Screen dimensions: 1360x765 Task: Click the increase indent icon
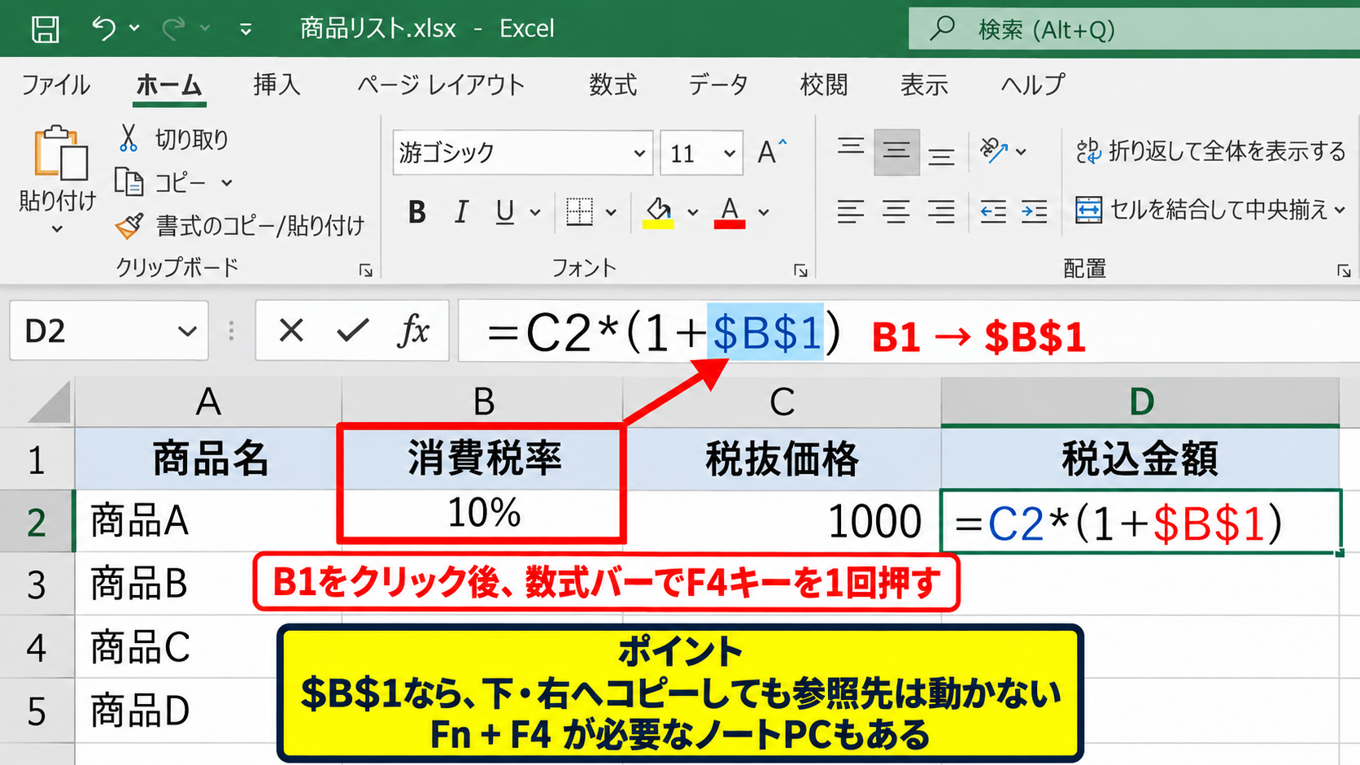pos(1034,212)
